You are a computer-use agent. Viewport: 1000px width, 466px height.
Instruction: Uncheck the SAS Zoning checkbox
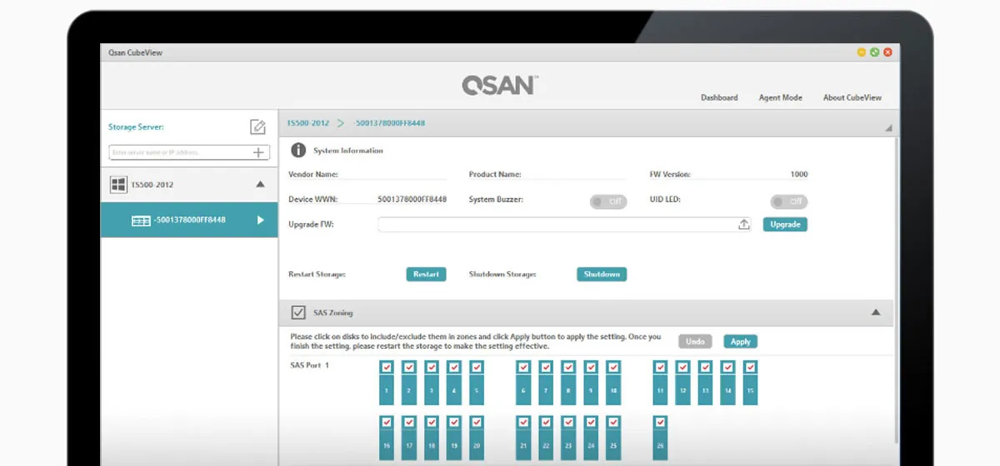[297, 313]
